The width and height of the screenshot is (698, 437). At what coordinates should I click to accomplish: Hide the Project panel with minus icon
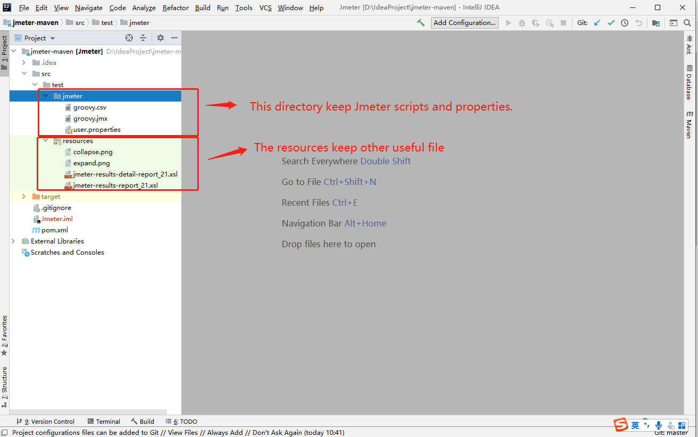[174, 38]
